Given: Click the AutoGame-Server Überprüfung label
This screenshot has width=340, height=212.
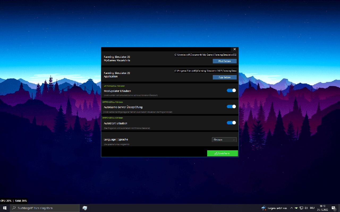Looking at the screenshot, I should point(123,107).
